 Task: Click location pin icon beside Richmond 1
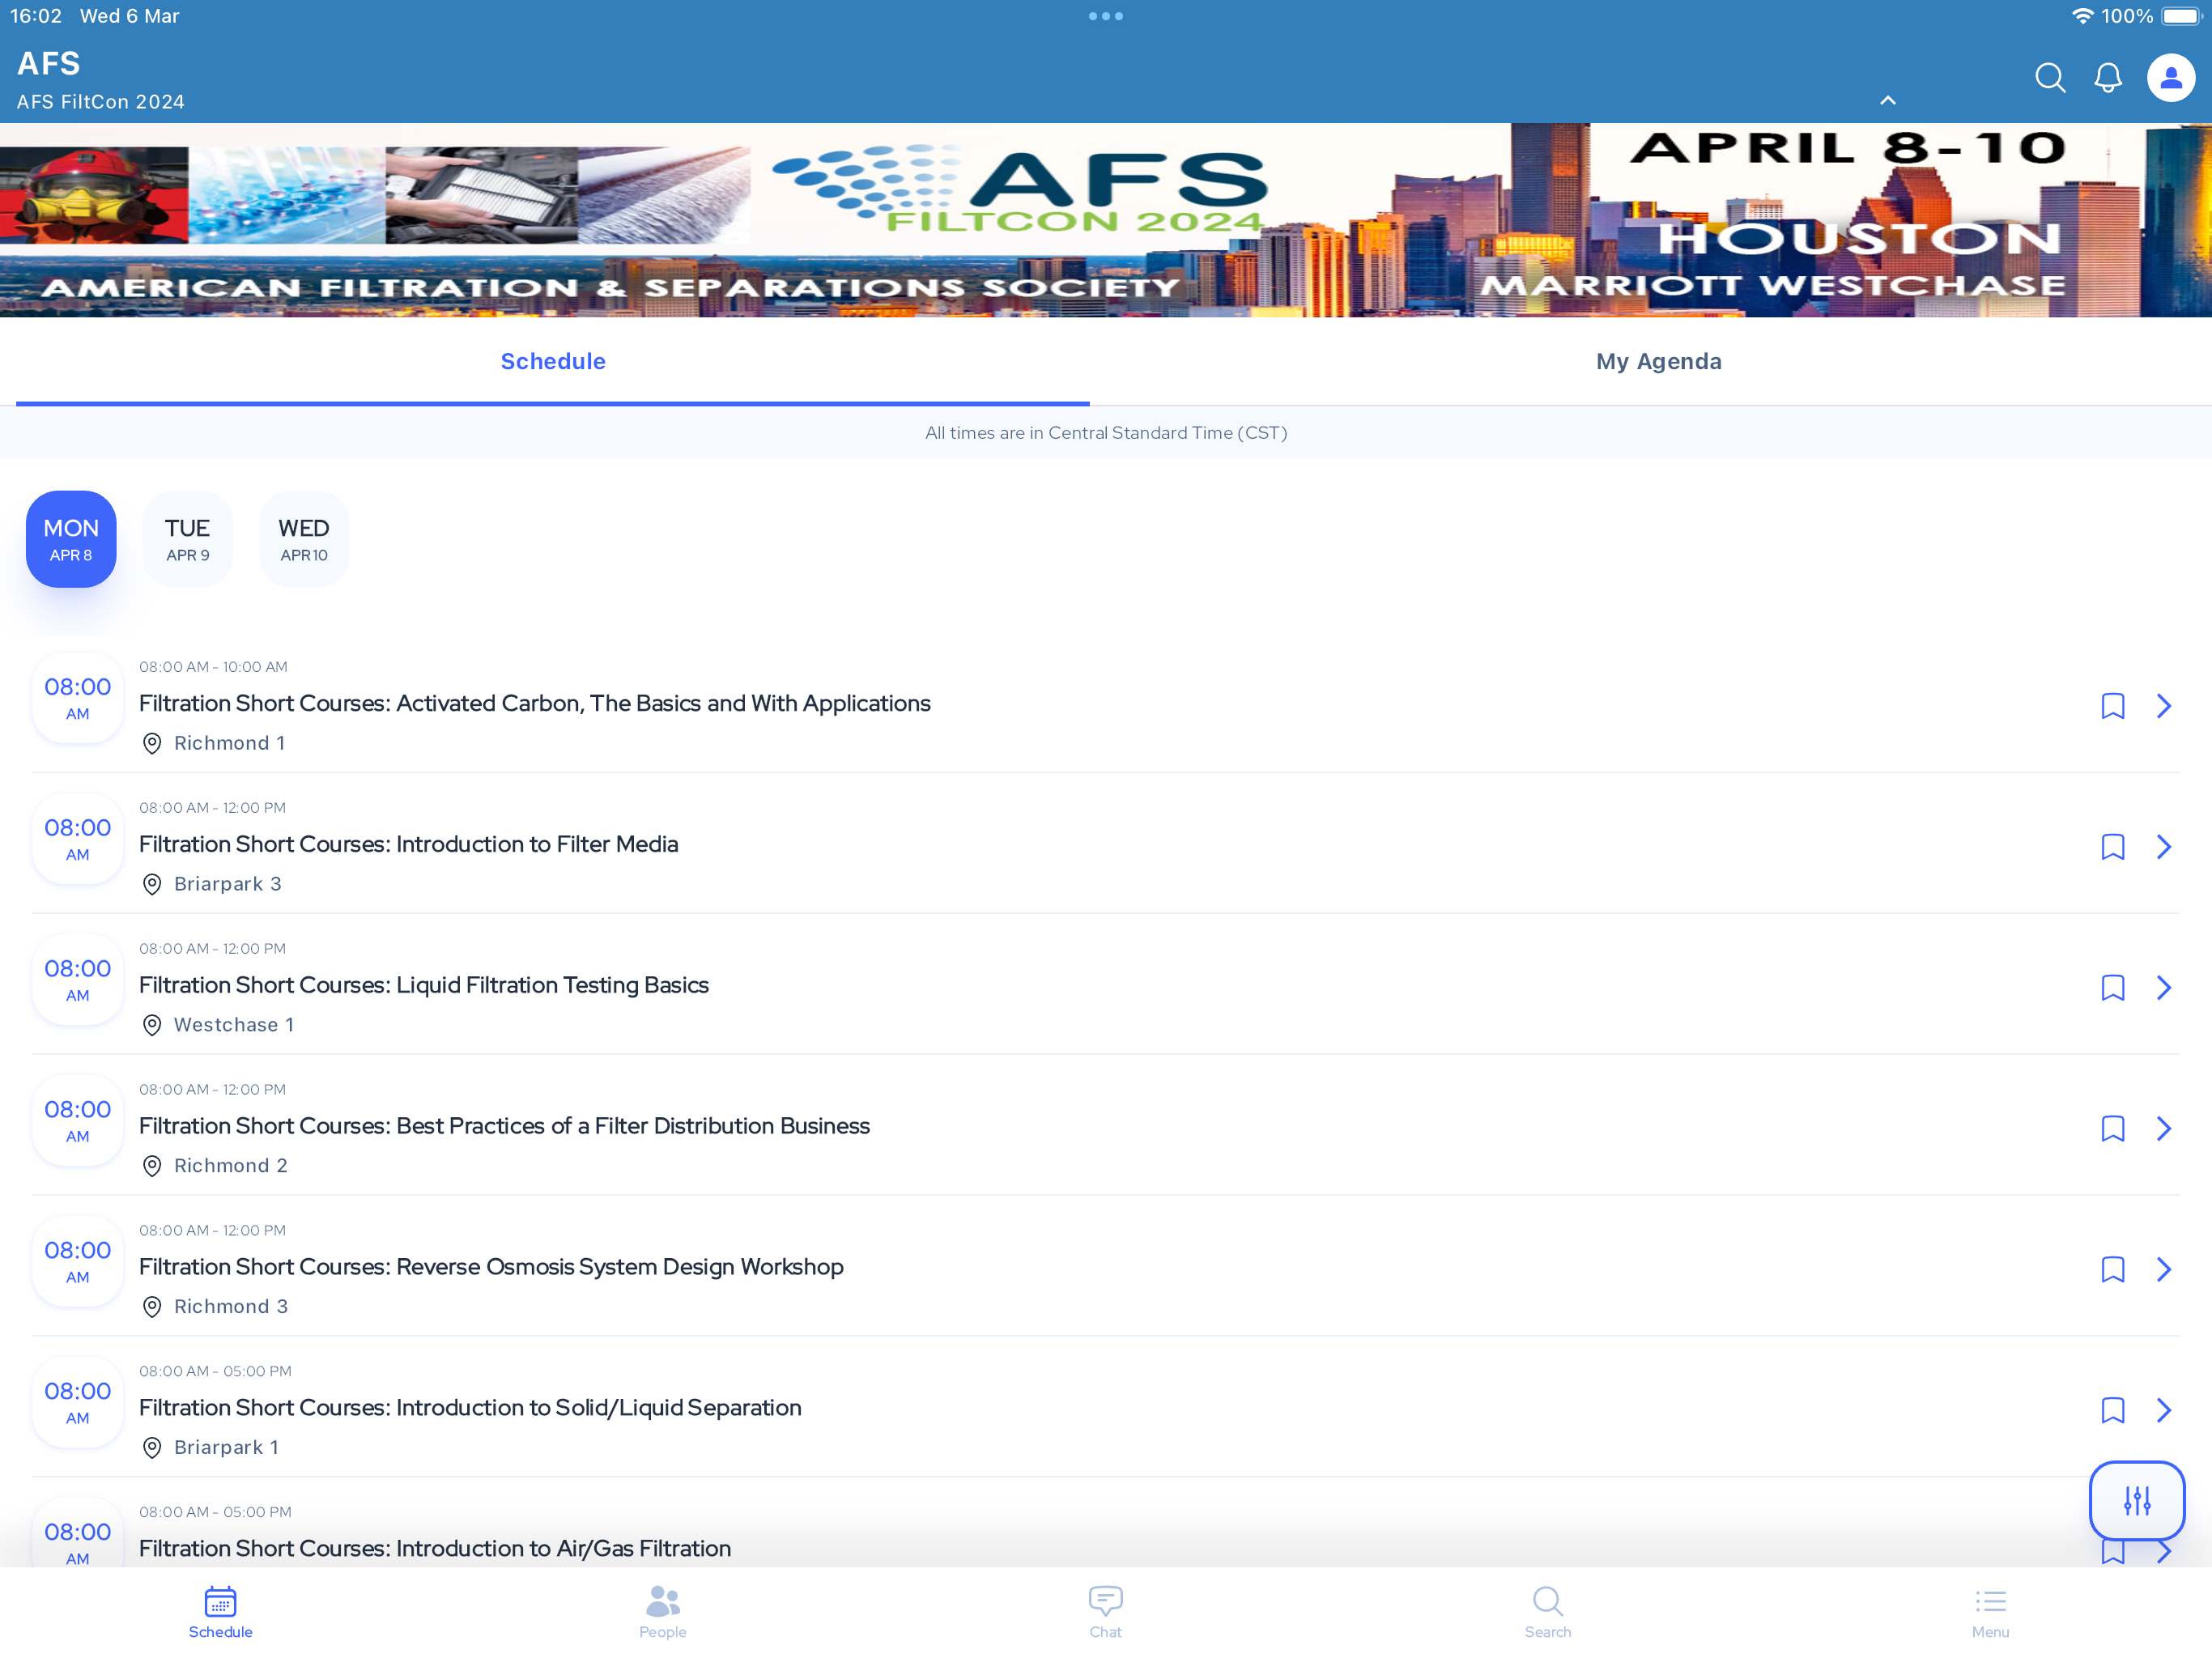[152, 744]
